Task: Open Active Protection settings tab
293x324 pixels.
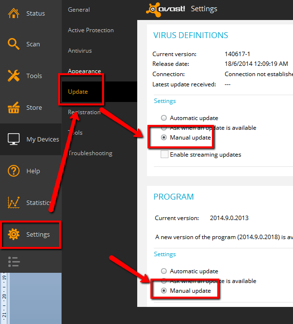Action: (x=91, y=30)
